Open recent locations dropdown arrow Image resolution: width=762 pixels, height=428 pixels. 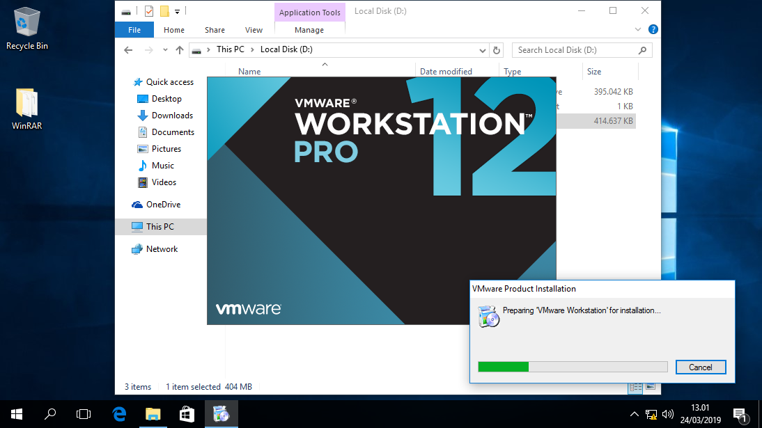(165, 50)
